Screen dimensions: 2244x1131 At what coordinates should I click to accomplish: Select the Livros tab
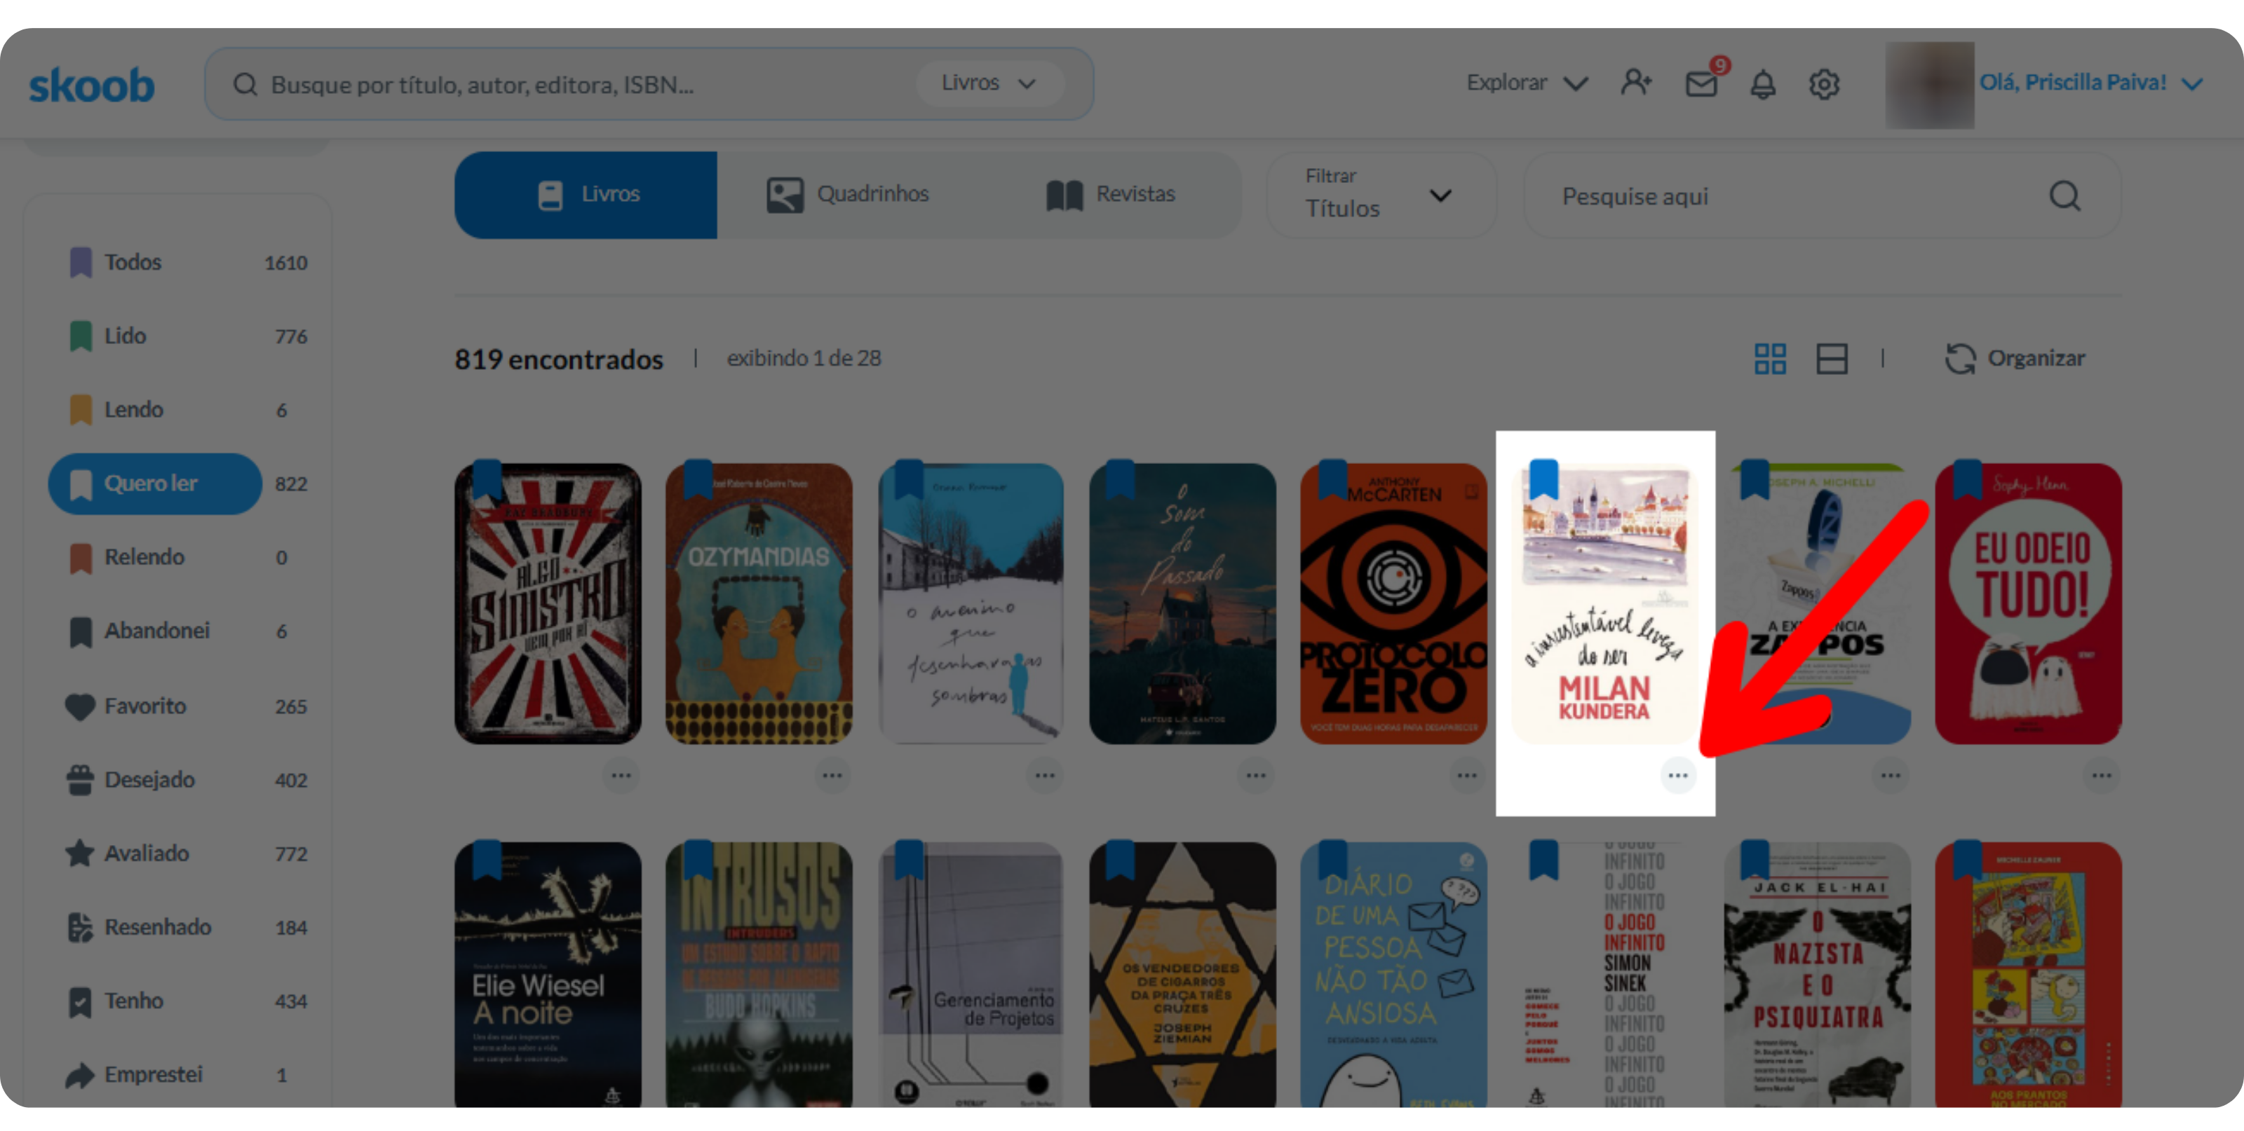586,194
